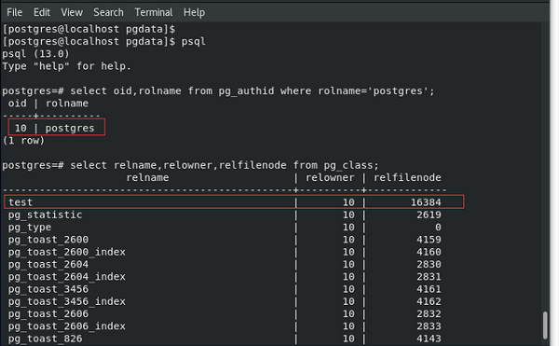Click the 'Type "help" for help.' line
The height and width of the screenshot is (346, 559).
pos(67,66)
